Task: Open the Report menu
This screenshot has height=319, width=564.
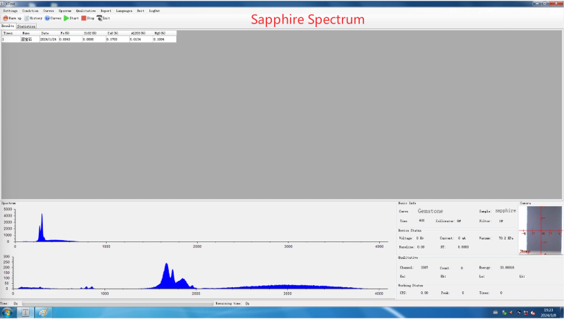Action: [x=106, y=11]
